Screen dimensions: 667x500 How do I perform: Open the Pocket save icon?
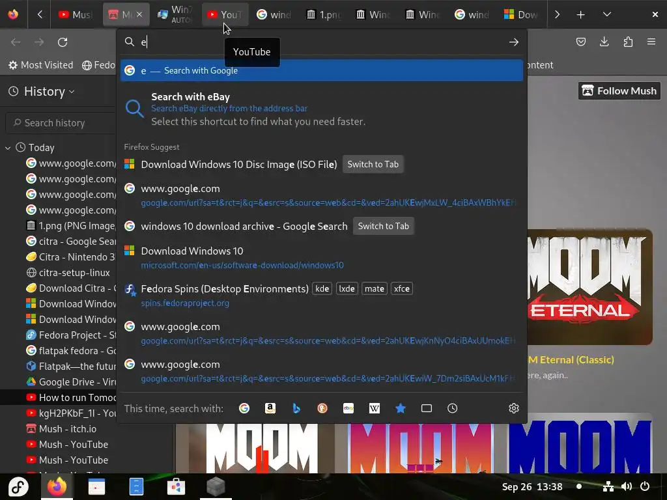point(581,42)
